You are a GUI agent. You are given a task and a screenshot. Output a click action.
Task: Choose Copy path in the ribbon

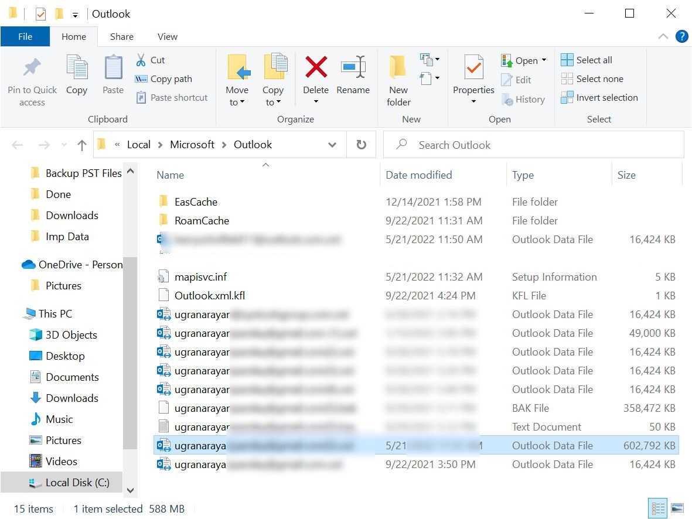(x=163, y=79)
